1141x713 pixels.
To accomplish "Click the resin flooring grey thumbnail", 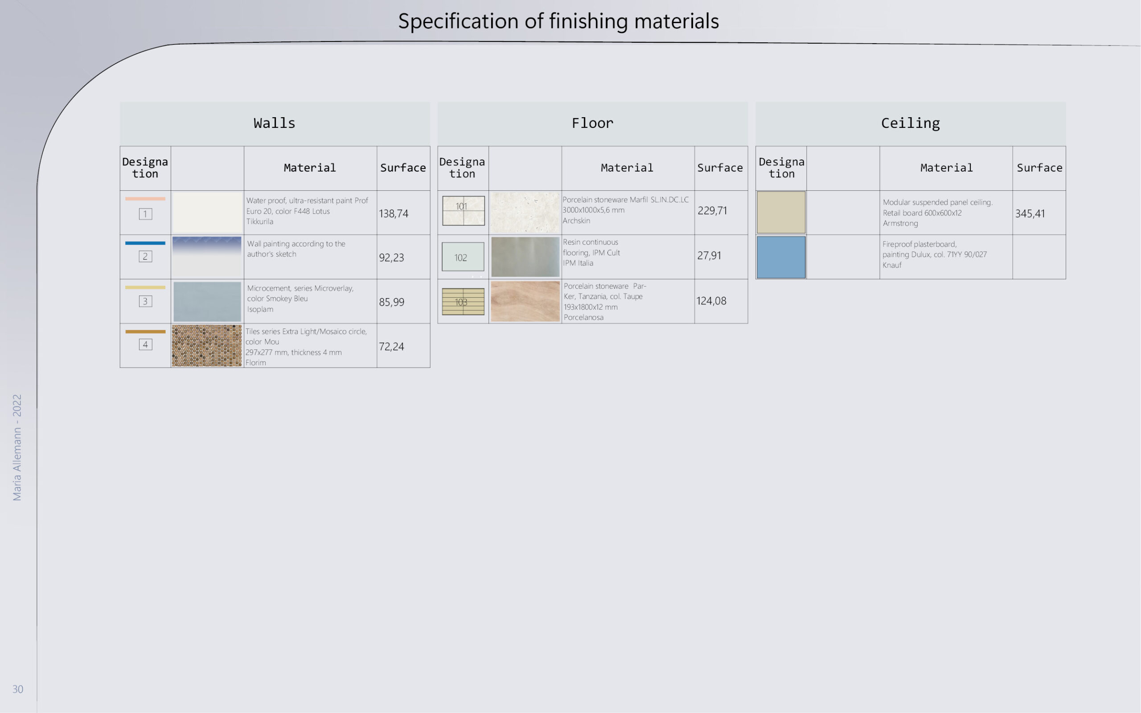I will 525,257.
